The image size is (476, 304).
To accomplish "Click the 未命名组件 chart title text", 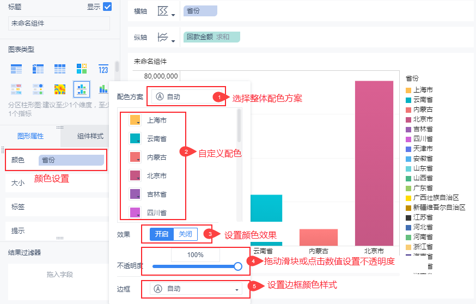I will pos(150,62).
